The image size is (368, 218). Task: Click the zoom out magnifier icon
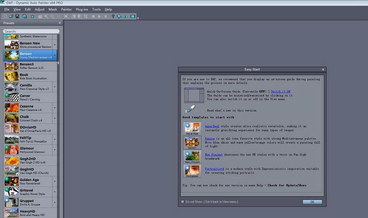tap(52, 16)
